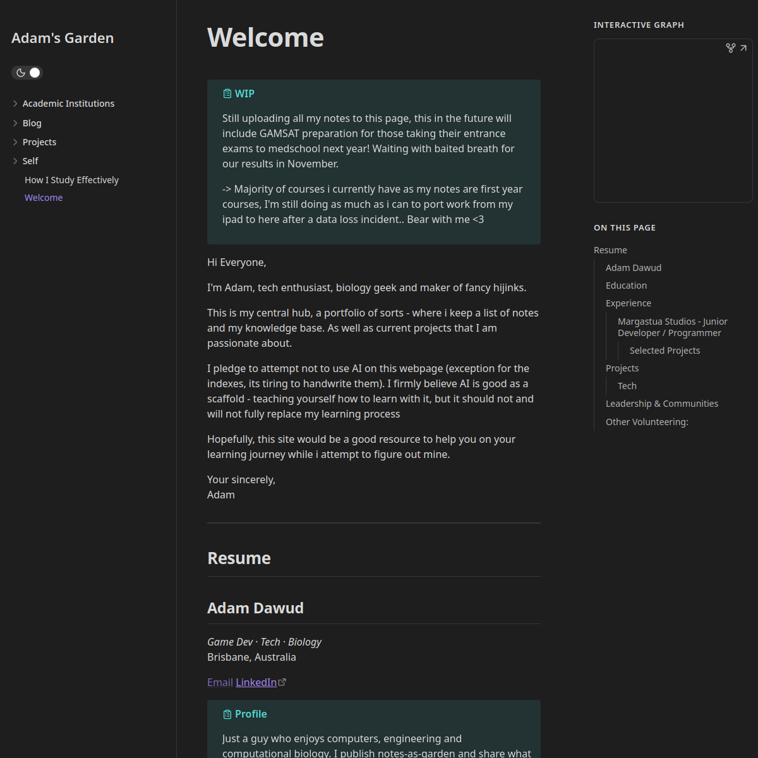Collapse the WIP callout header
Image resolution: width=758 pixels, height=758 pixels.
(x=244, y=93)
